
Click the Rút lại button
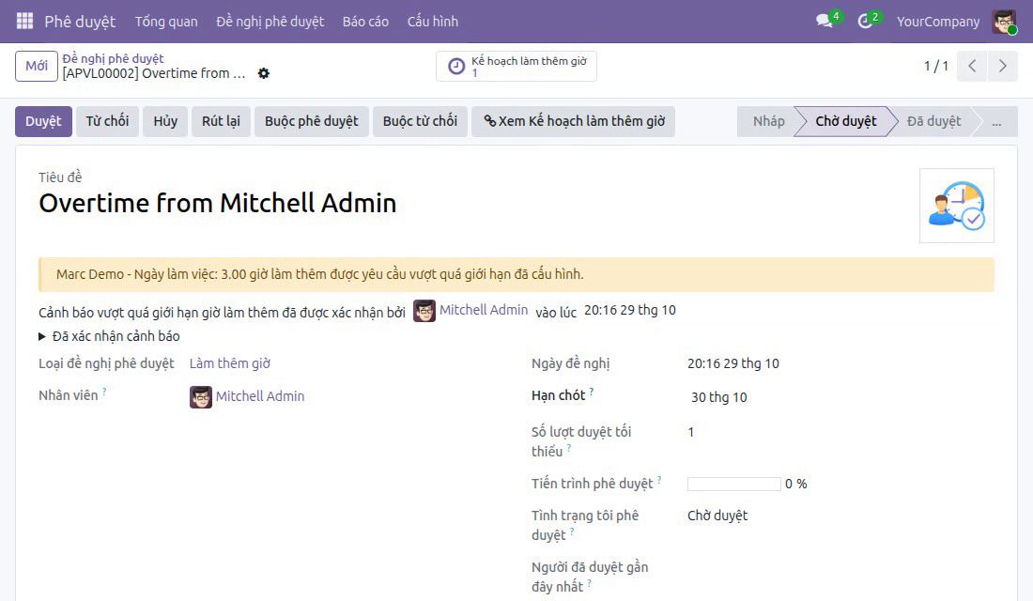click(221, 121)
